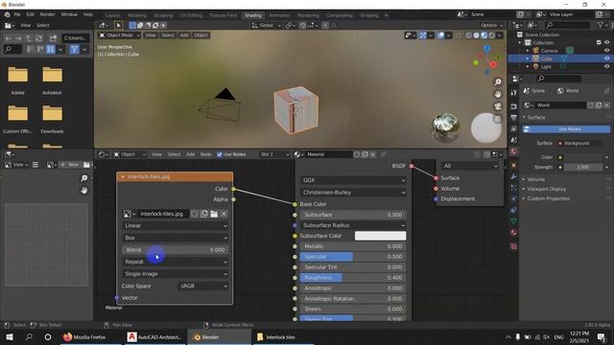Open Christensen-Burley subsurface method dropdown
This screenshot has width=614, height=345.
point(353,193)
